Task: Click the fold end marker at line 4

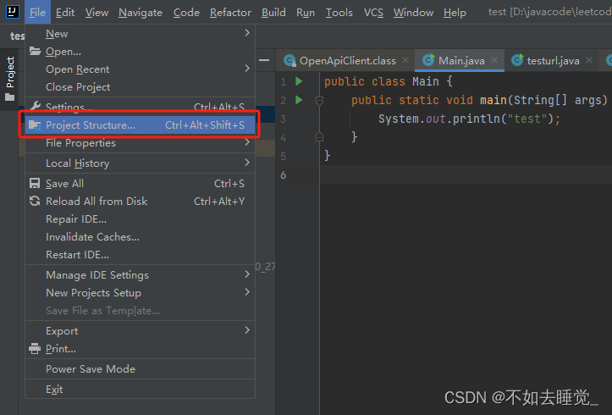Action: point(319,136)
